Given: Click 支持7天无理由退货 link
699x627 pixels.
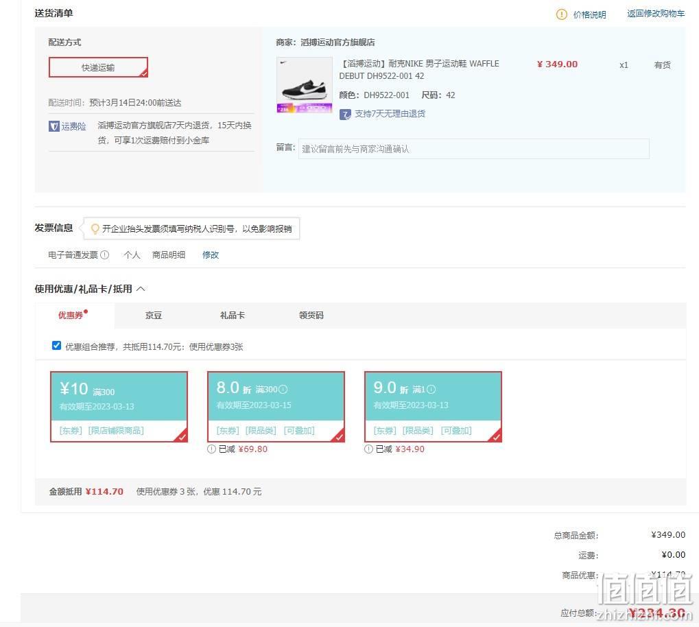Looking at the screenshot, I should click(x=390, y=114).
